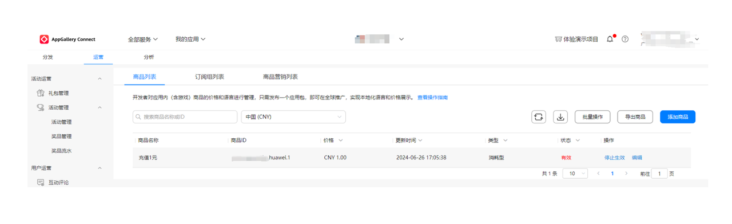Click the huawei.1 product ID cell
Viewport: 732px width, 224px height.
(x=261, y=158)
